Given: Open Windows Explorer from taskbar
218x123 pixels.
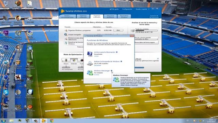Looking at the screenshot, I should (12, 121).
